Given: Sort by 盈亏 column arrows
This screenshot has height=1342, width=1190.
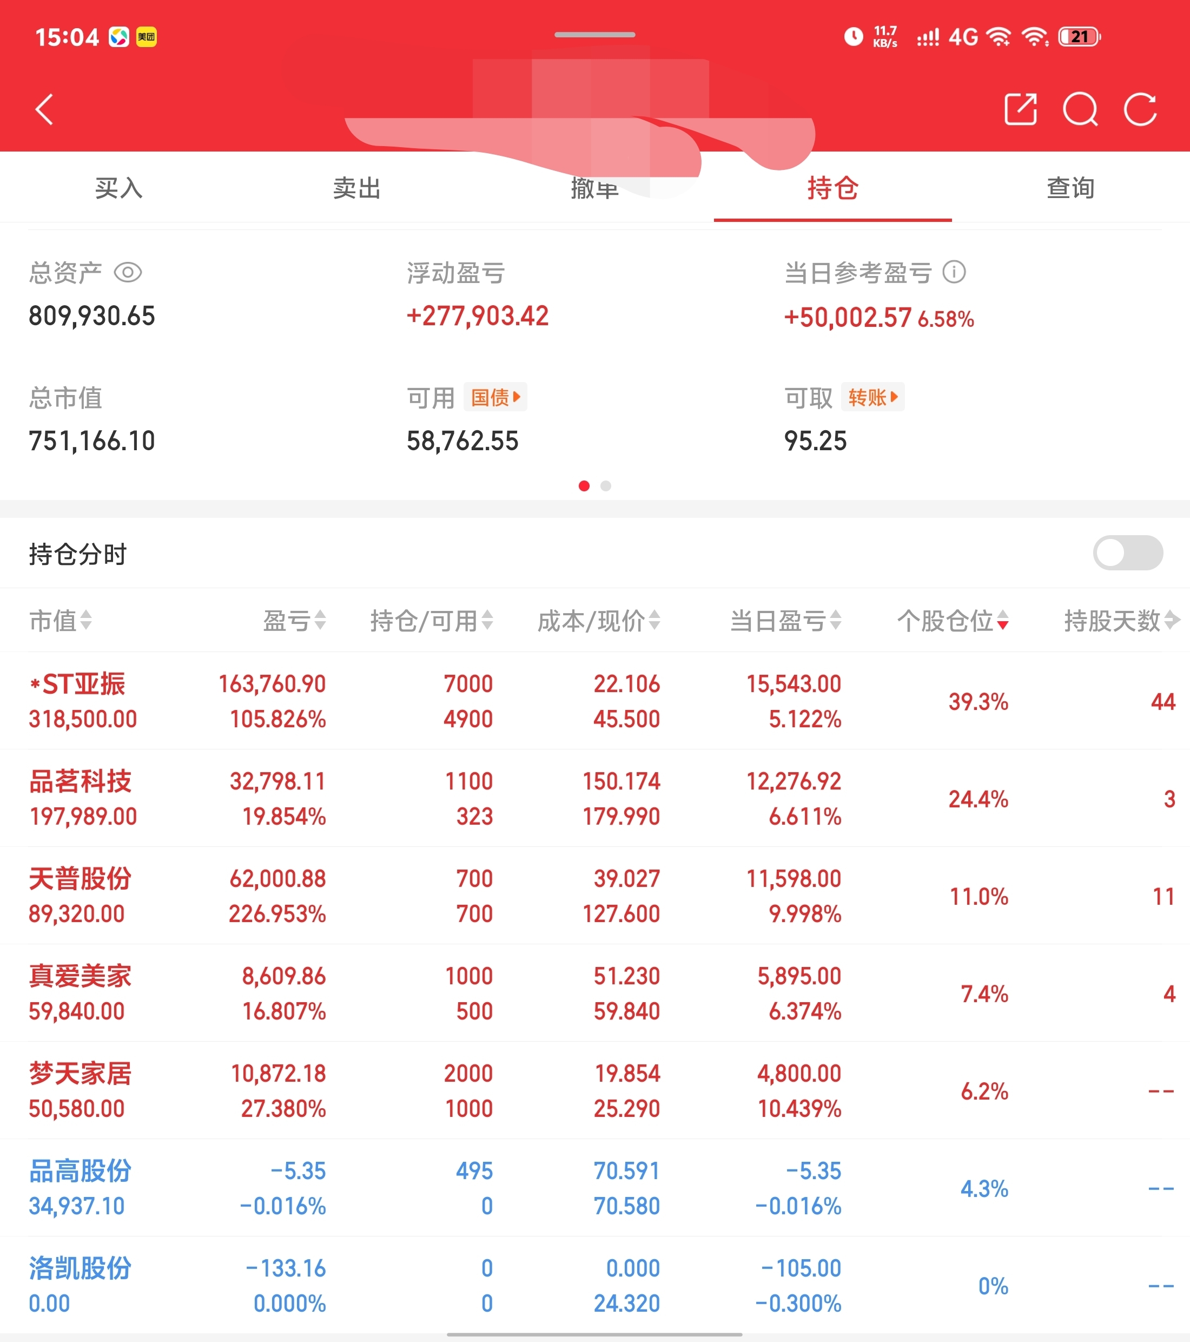Looking at the screenshot, I should 320,620.
